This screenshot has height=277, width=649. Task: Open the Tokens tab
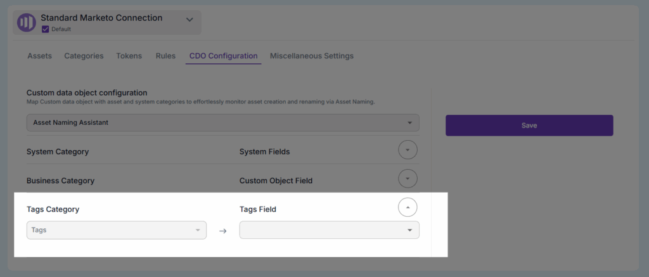coord(129,56)
